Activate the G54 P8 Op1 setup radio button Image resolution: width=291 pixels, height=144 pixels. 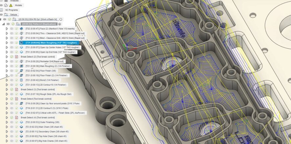coord(61,19)
